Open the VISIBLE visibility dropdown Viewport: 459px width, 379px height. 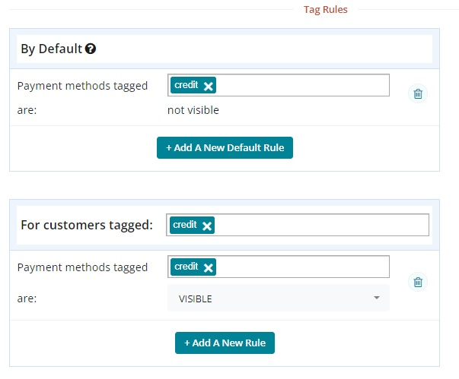278,298
